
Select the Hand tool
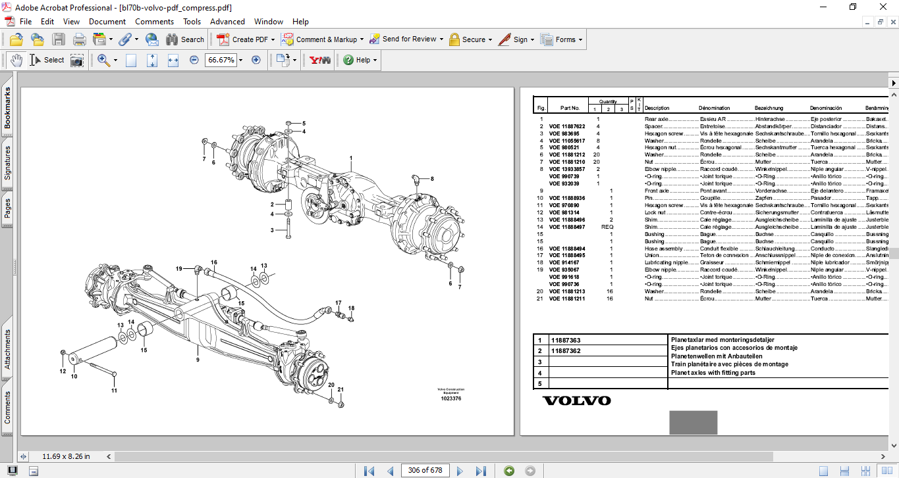pos(16,60)
